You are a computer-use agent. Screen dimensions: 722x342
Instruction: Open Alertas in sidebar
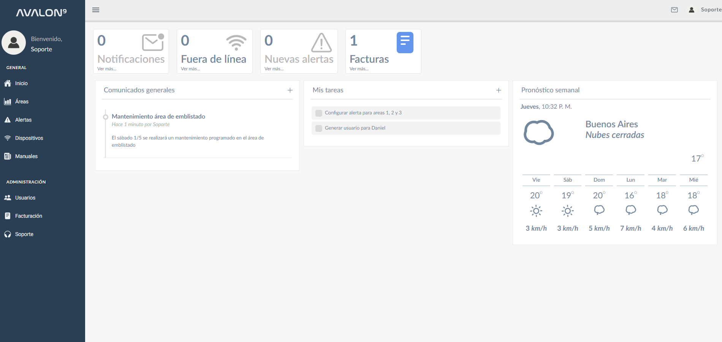tap(23, 120)
